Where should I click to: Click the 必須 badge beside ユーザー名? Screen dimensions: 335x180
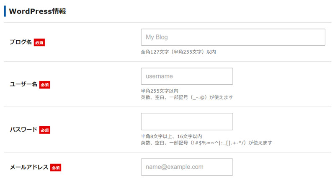[45, 84]
